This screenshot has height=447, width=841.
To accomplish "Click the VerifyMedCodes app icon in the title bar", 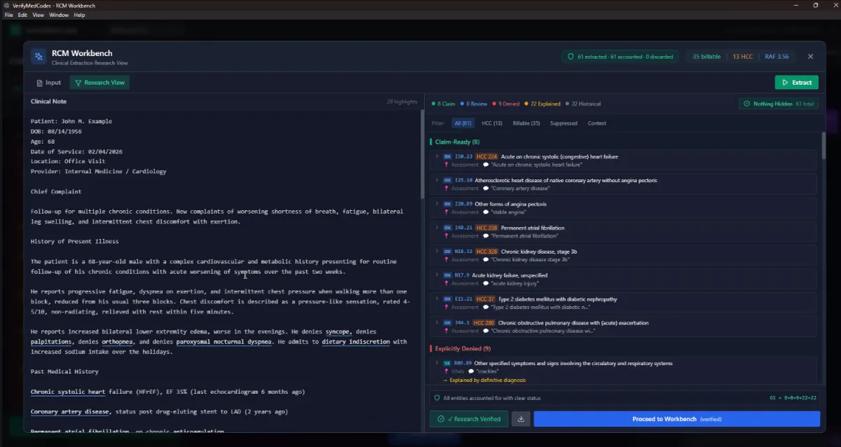I will 7,5.
